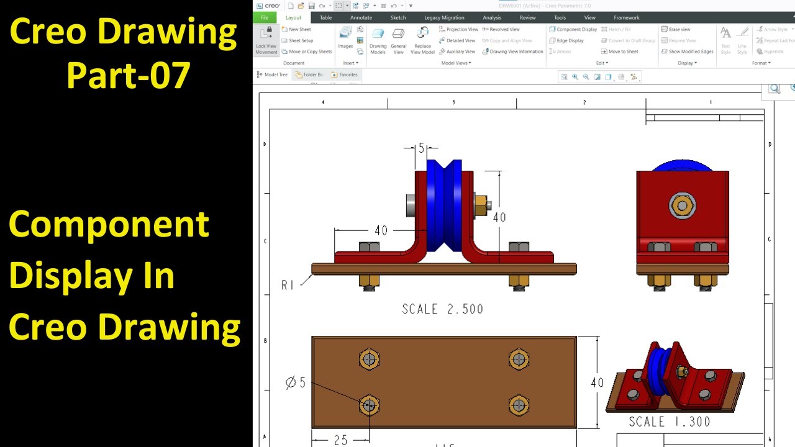Open the Windows switcher dropdown arrow
Screen dimensions: 795x447
point(375,6)
